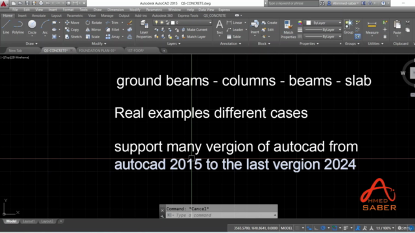The image size is (415, 233).
Task: Click the Mirror tool
Action: pos(93,30)
